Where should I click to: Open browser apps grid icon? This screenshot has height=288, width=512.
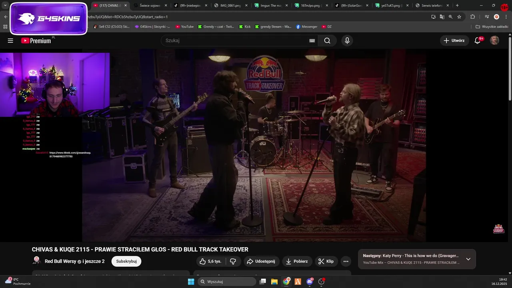pyautogui.click(x=5, y=26)
